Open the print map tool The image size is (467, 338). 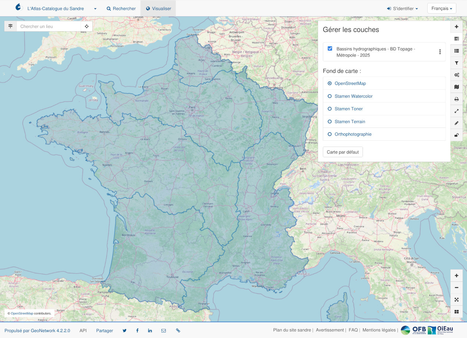click(456, 99)
